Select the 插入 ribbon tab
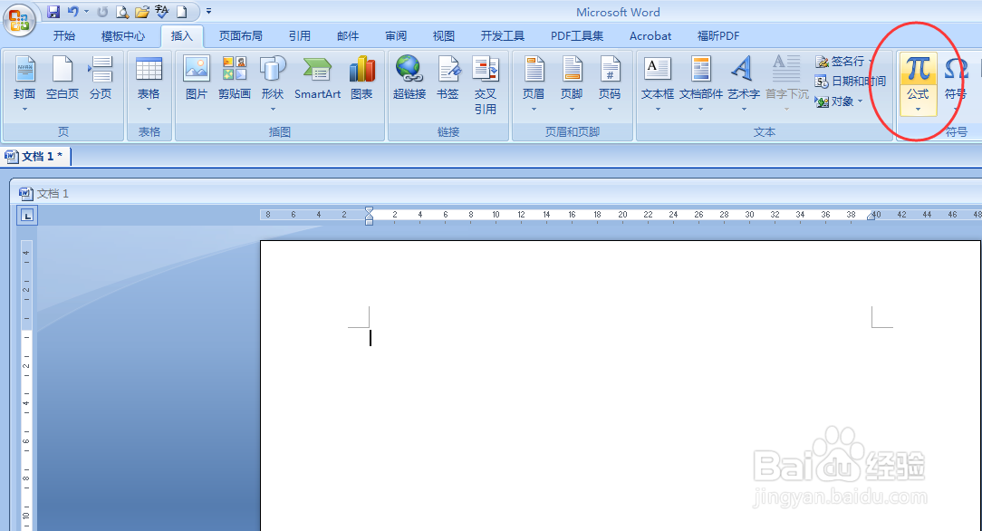 click(181, 35)
